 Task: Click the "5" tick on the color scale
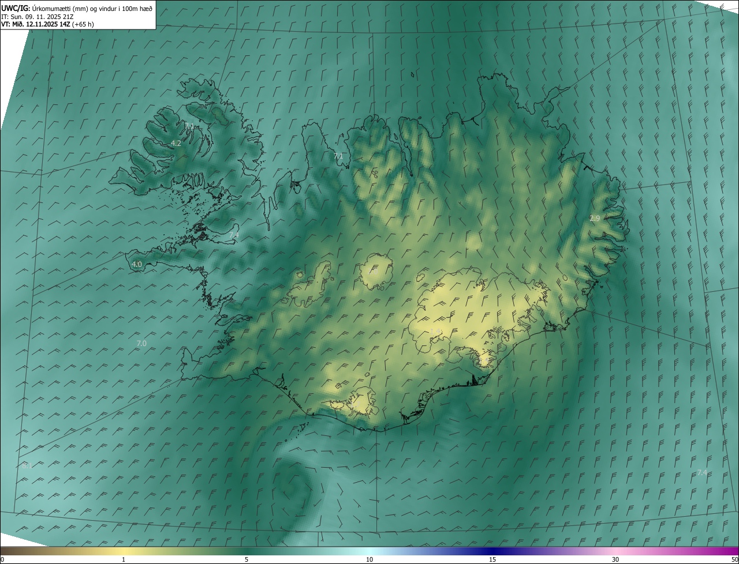pos(247,559)
